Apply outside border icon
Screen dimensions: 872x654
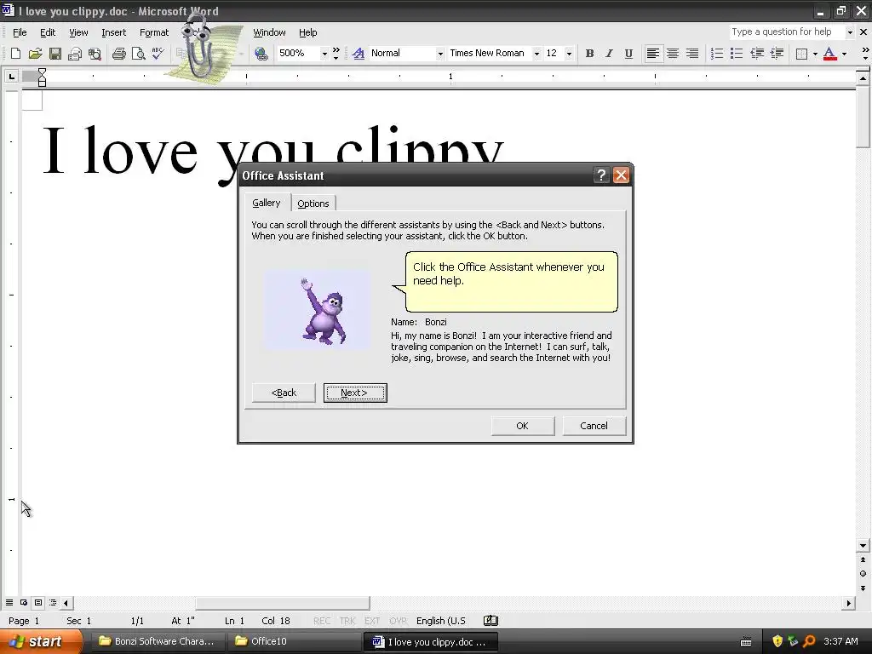[801, 54]
